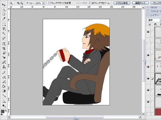
Task: Open the zoom percentage dropdown arrow
Action: click(x=43, y=3)
